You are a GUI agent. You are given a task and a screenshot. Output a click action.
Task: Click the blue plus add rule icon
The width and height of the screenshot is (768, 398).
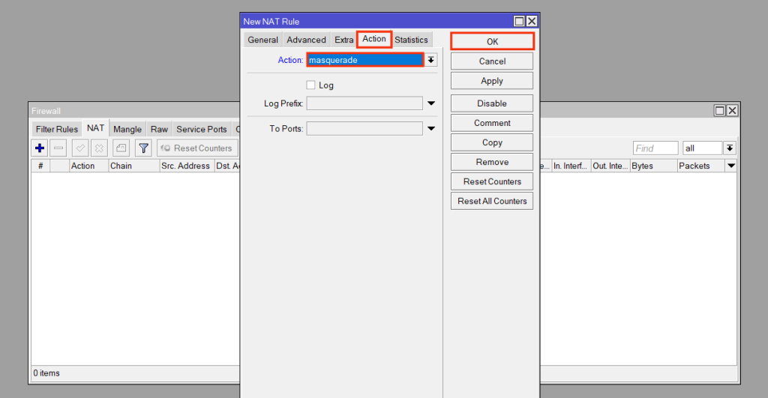tap(40, 148)
